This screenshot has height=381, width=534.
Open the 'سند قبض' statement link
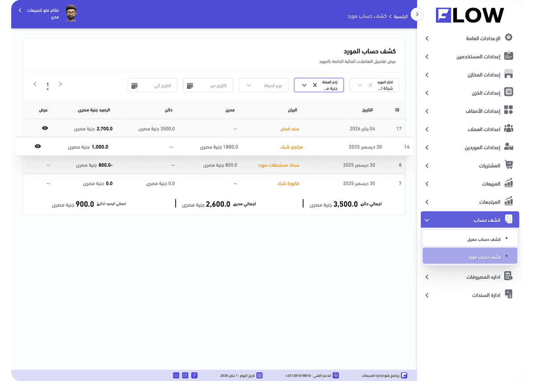click(x=290, y=129)
